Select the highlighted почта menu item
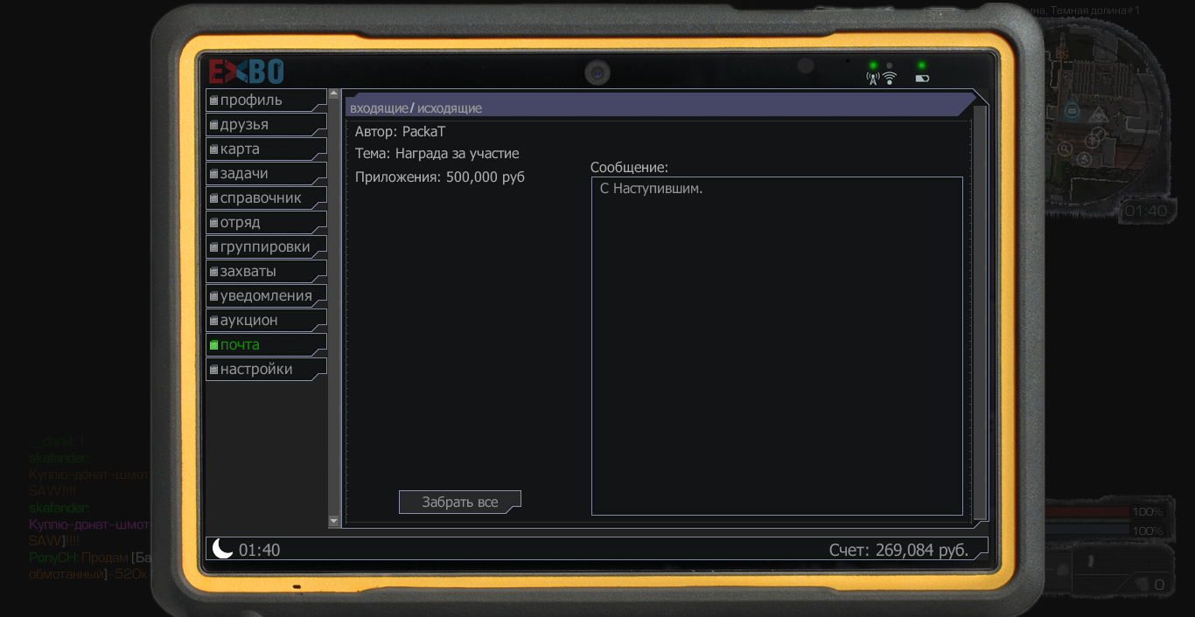Image resolution: width=1195 pixels, height=617 pixels. [x=266, y=345]
